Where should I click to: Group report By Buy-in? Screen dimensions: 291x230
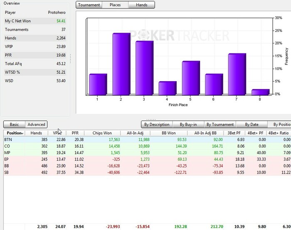click(188, 124)
